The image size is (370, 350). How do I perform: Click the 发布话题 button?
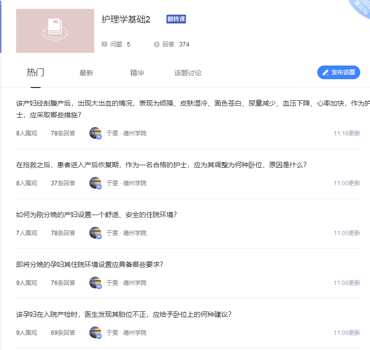338,72
